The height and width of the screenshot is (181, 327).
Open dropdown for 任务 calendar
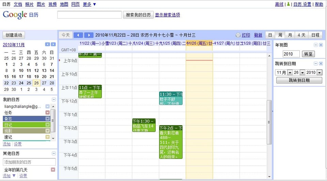pos(48,112)
